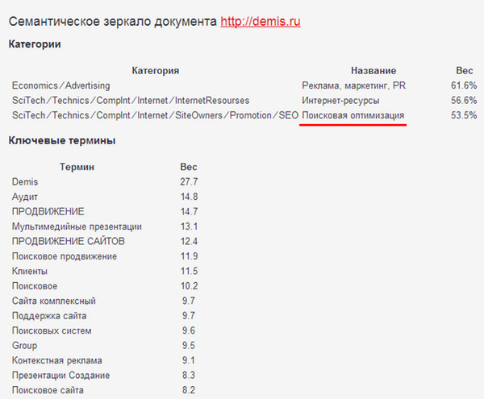
Task: Click the 61.6% weight value
Action: click(x=464, y=85)
